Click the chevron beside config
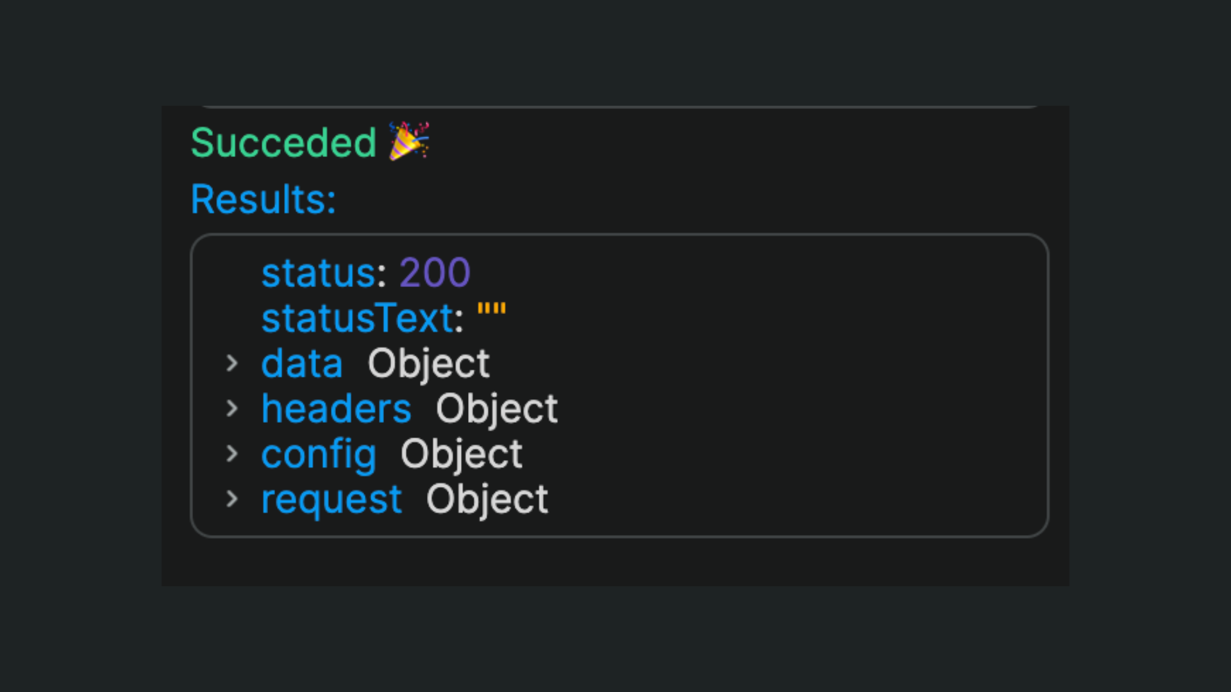The image size is (1231, 692). click(x=232, y=454)
